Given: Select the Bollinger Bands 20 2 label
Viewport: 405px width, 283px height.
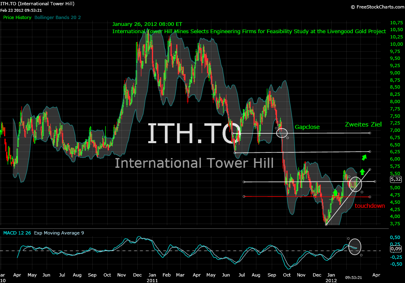Looking at the screenshot, I should (x=58, y=17).
